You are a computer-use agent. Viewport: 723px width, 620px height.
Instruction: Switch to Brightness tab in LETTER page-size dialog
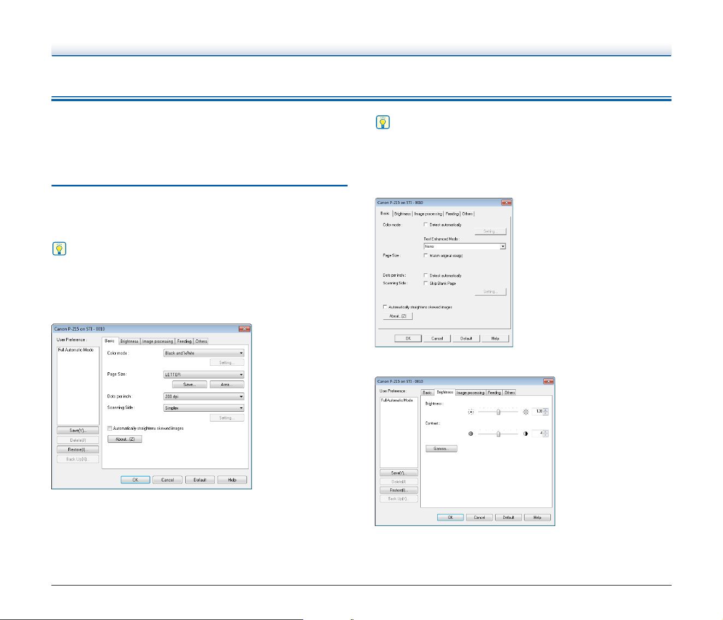[130, 341]
